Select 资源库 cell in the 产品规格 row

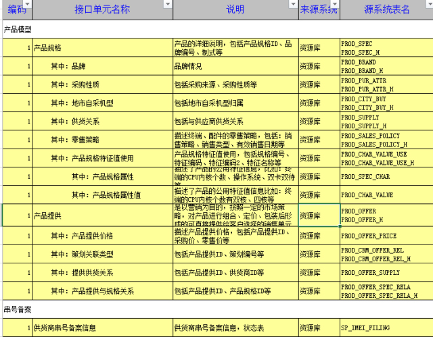319,48
